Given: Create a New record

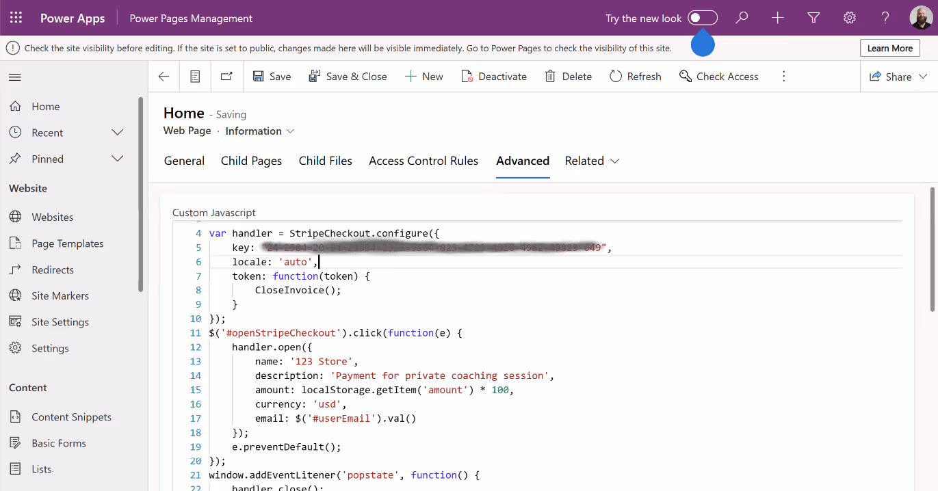Looking at the screenshot, I should 424,77.
